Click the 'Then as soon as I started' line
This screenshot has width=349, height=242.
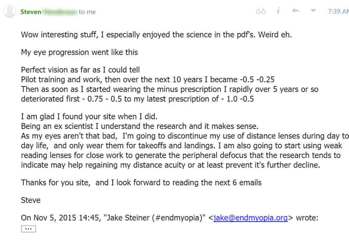pos(170,89)
